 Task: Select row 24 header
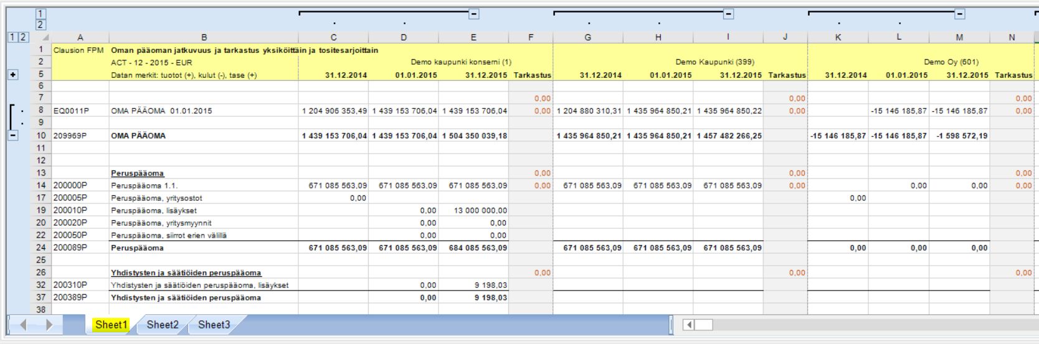click(x=41, y=248)
